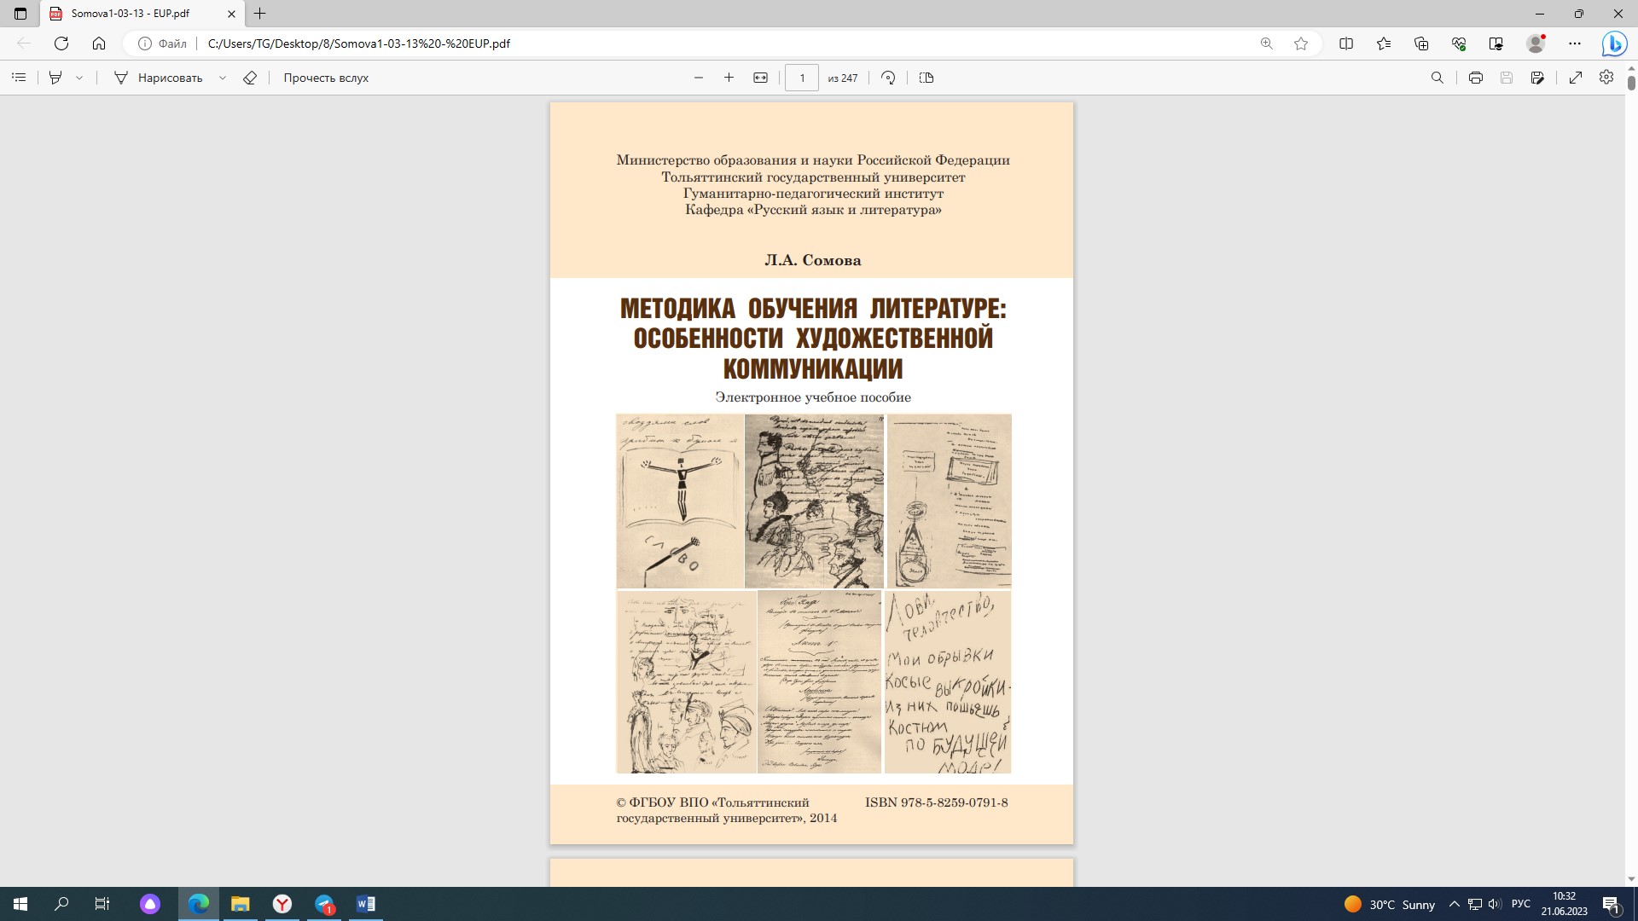
Task: Open Word from the taskbar
Action: point(366,904)
